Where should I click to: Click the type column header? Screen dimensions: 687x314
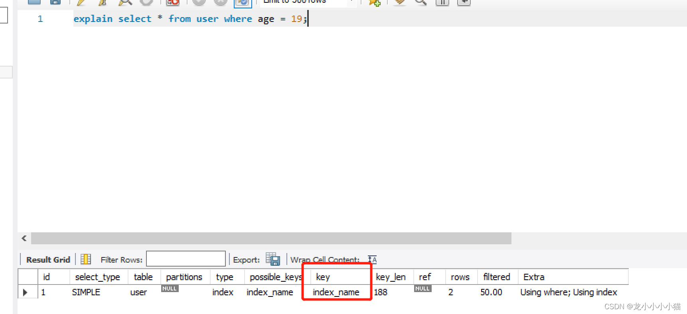(x=227, y=277)
